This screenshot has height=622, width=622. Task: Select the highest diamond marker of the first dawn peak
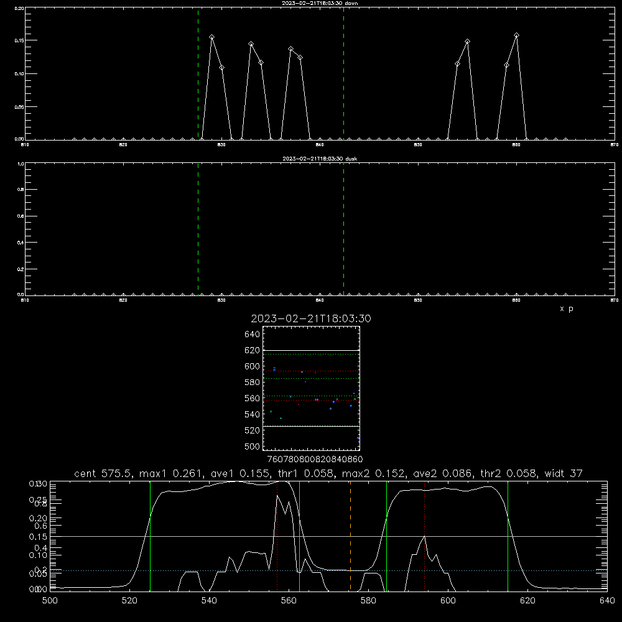point(212,37)
